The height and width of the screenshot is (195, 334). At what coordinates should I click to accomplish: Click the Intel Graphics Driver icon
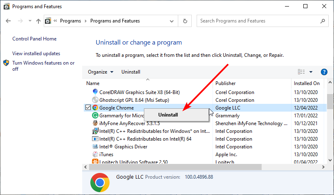[x=95, y=146]
